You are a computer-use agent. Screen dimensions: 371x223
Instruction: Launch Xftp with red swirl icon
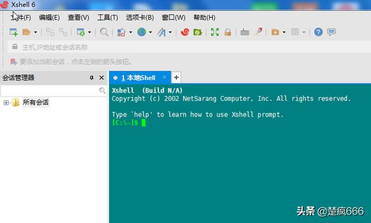pyautogui.click(x=185, y=32)
